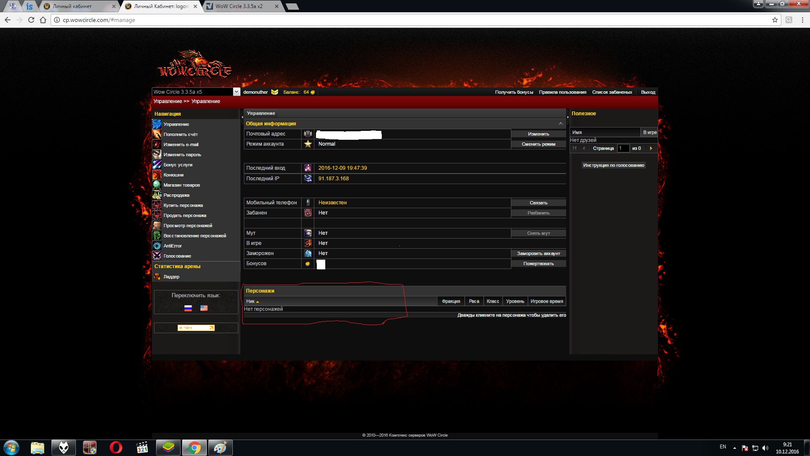Open the Wow Circle 3.3.5a x5 realm dropdown
Image resolution: width=810 pixels, height=456 pixels.
[x=236, y=92]
